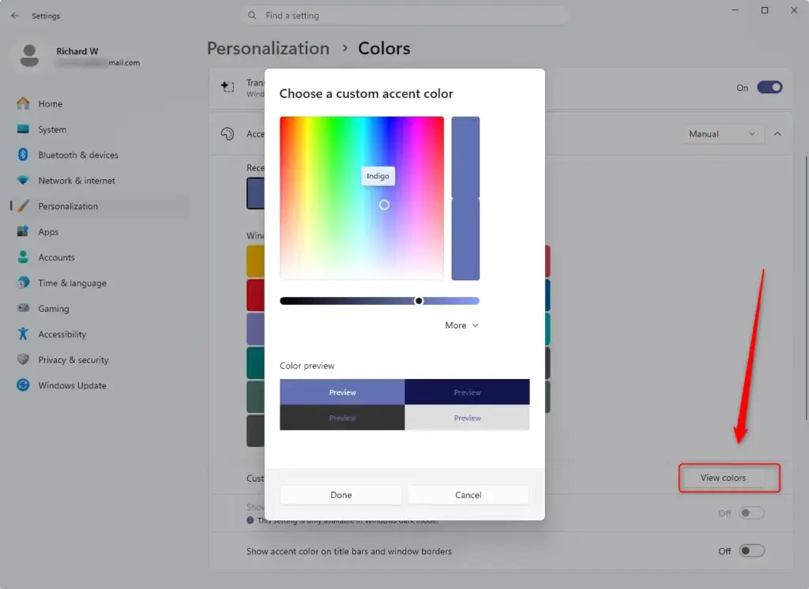The height and width of the screenshot is (589, 809).
Task: Click the transparency effects sparkle icon
Action: 228,87
